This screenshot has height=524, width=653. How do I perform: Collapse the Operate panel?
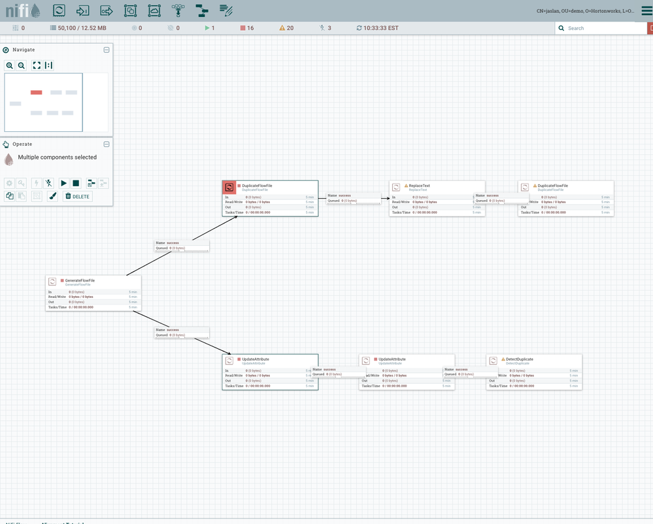click(x=107, y=144)
